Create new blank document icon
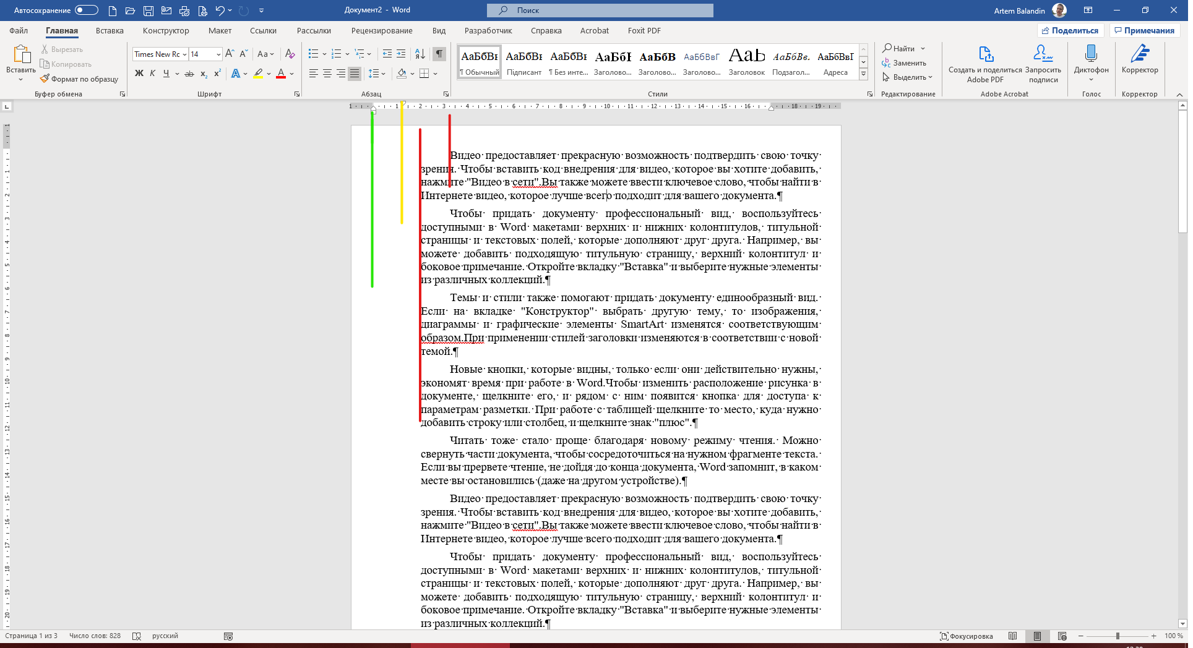The height and width of the screenshot is (648, 1193). (x=112, y=11)
